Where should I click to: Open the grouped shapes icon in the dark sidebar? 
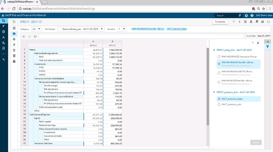[x=3, y=43]
